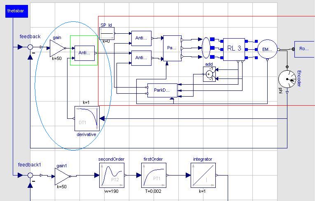
Task: Click the upper Anti block beside SP_Id
Action: pos(141,38)
